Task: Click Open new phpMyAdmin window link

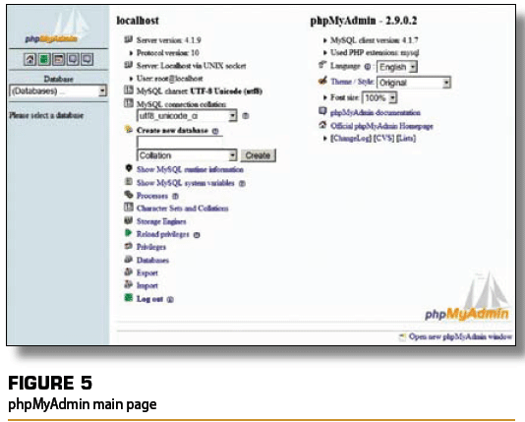Action: [460, 336]
